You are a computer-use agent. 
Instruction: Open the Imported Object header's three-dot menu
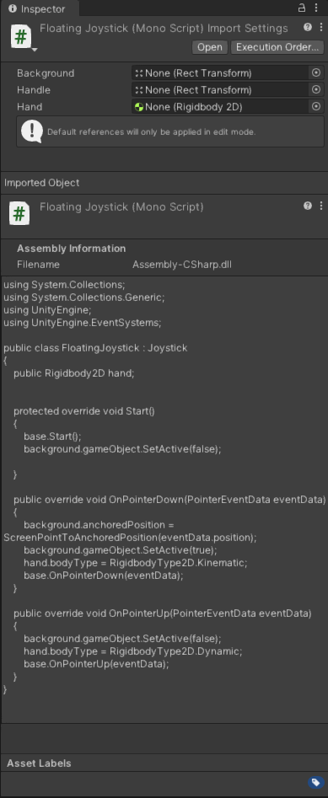click(x=321, y=206)
